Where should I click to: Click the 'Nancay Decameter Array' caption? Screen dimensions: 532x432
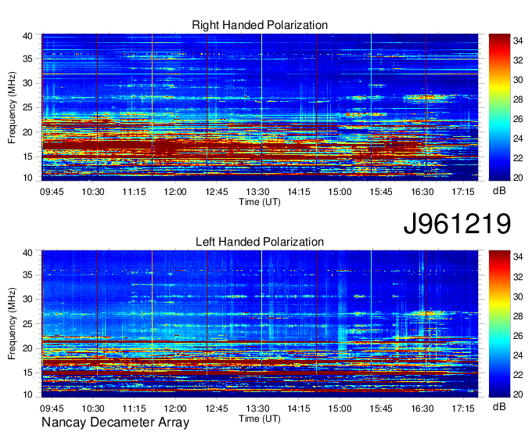(x=115, y=423)
